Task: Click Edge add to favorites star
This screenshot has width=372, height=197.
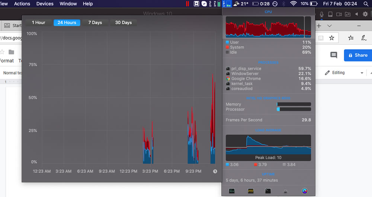Action: coord(332,38)
